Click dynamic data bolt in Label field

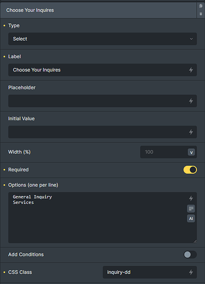pos(191,70)
